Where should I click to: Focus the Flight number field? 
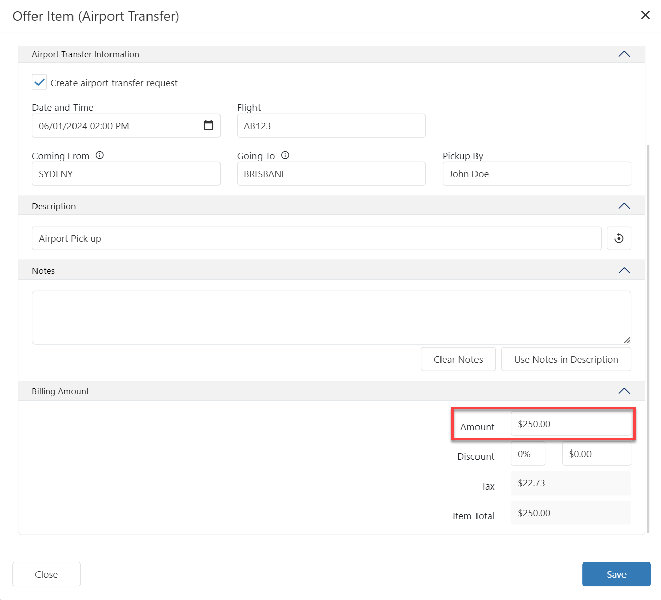(331, 126)
